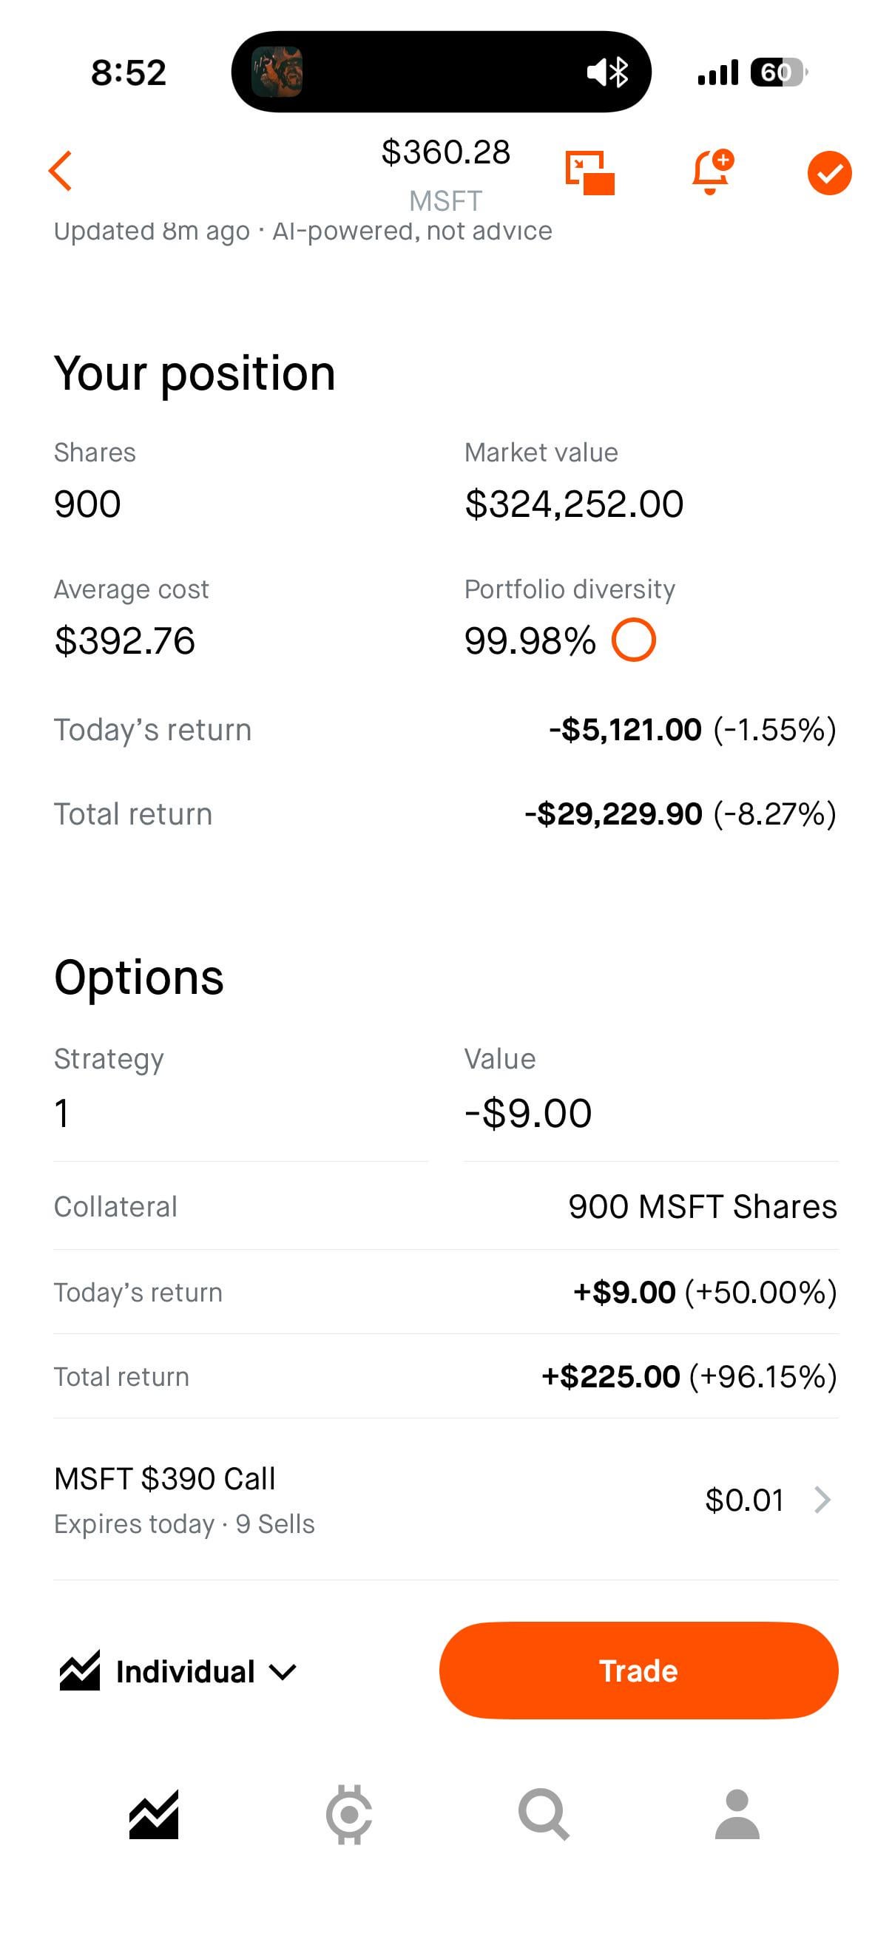Tap the shares Total return value
892x1939 pixels.
[680, 814]
